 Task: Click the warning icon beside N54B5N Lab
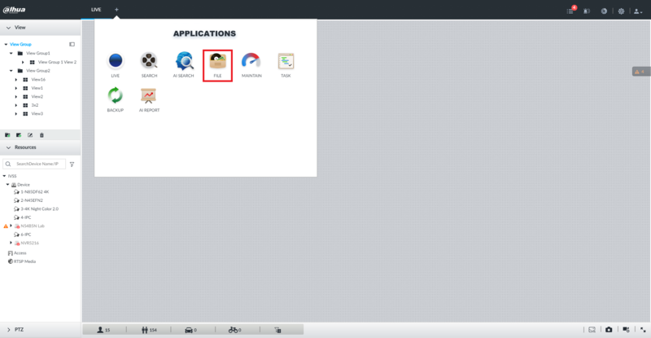6,226
